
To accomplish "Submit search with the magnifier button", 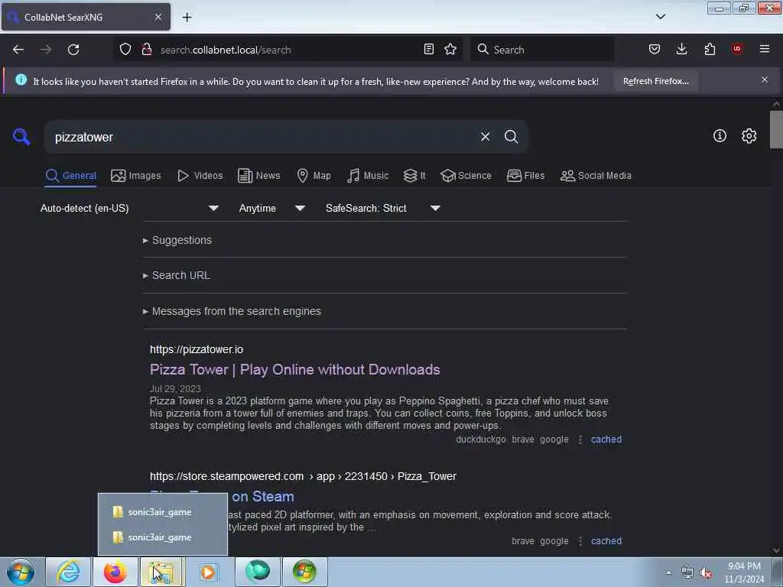I will pos(511,136).
